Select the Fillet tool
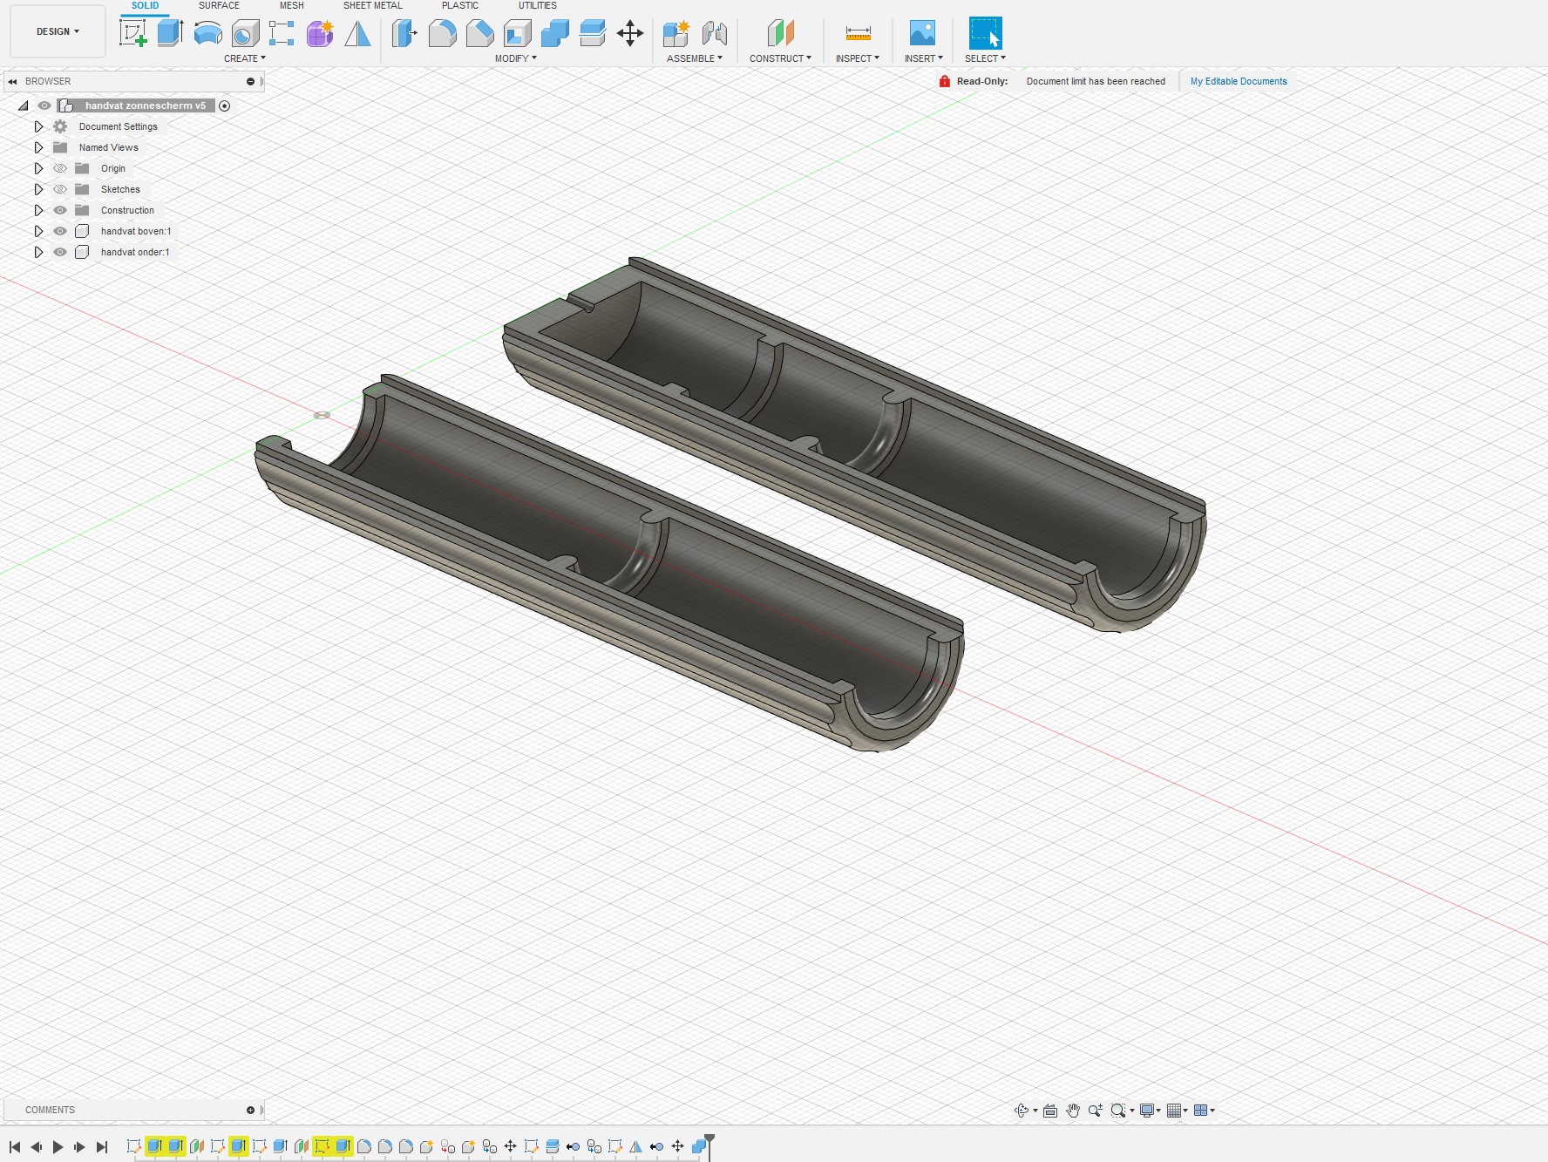 tap(442, 34)
